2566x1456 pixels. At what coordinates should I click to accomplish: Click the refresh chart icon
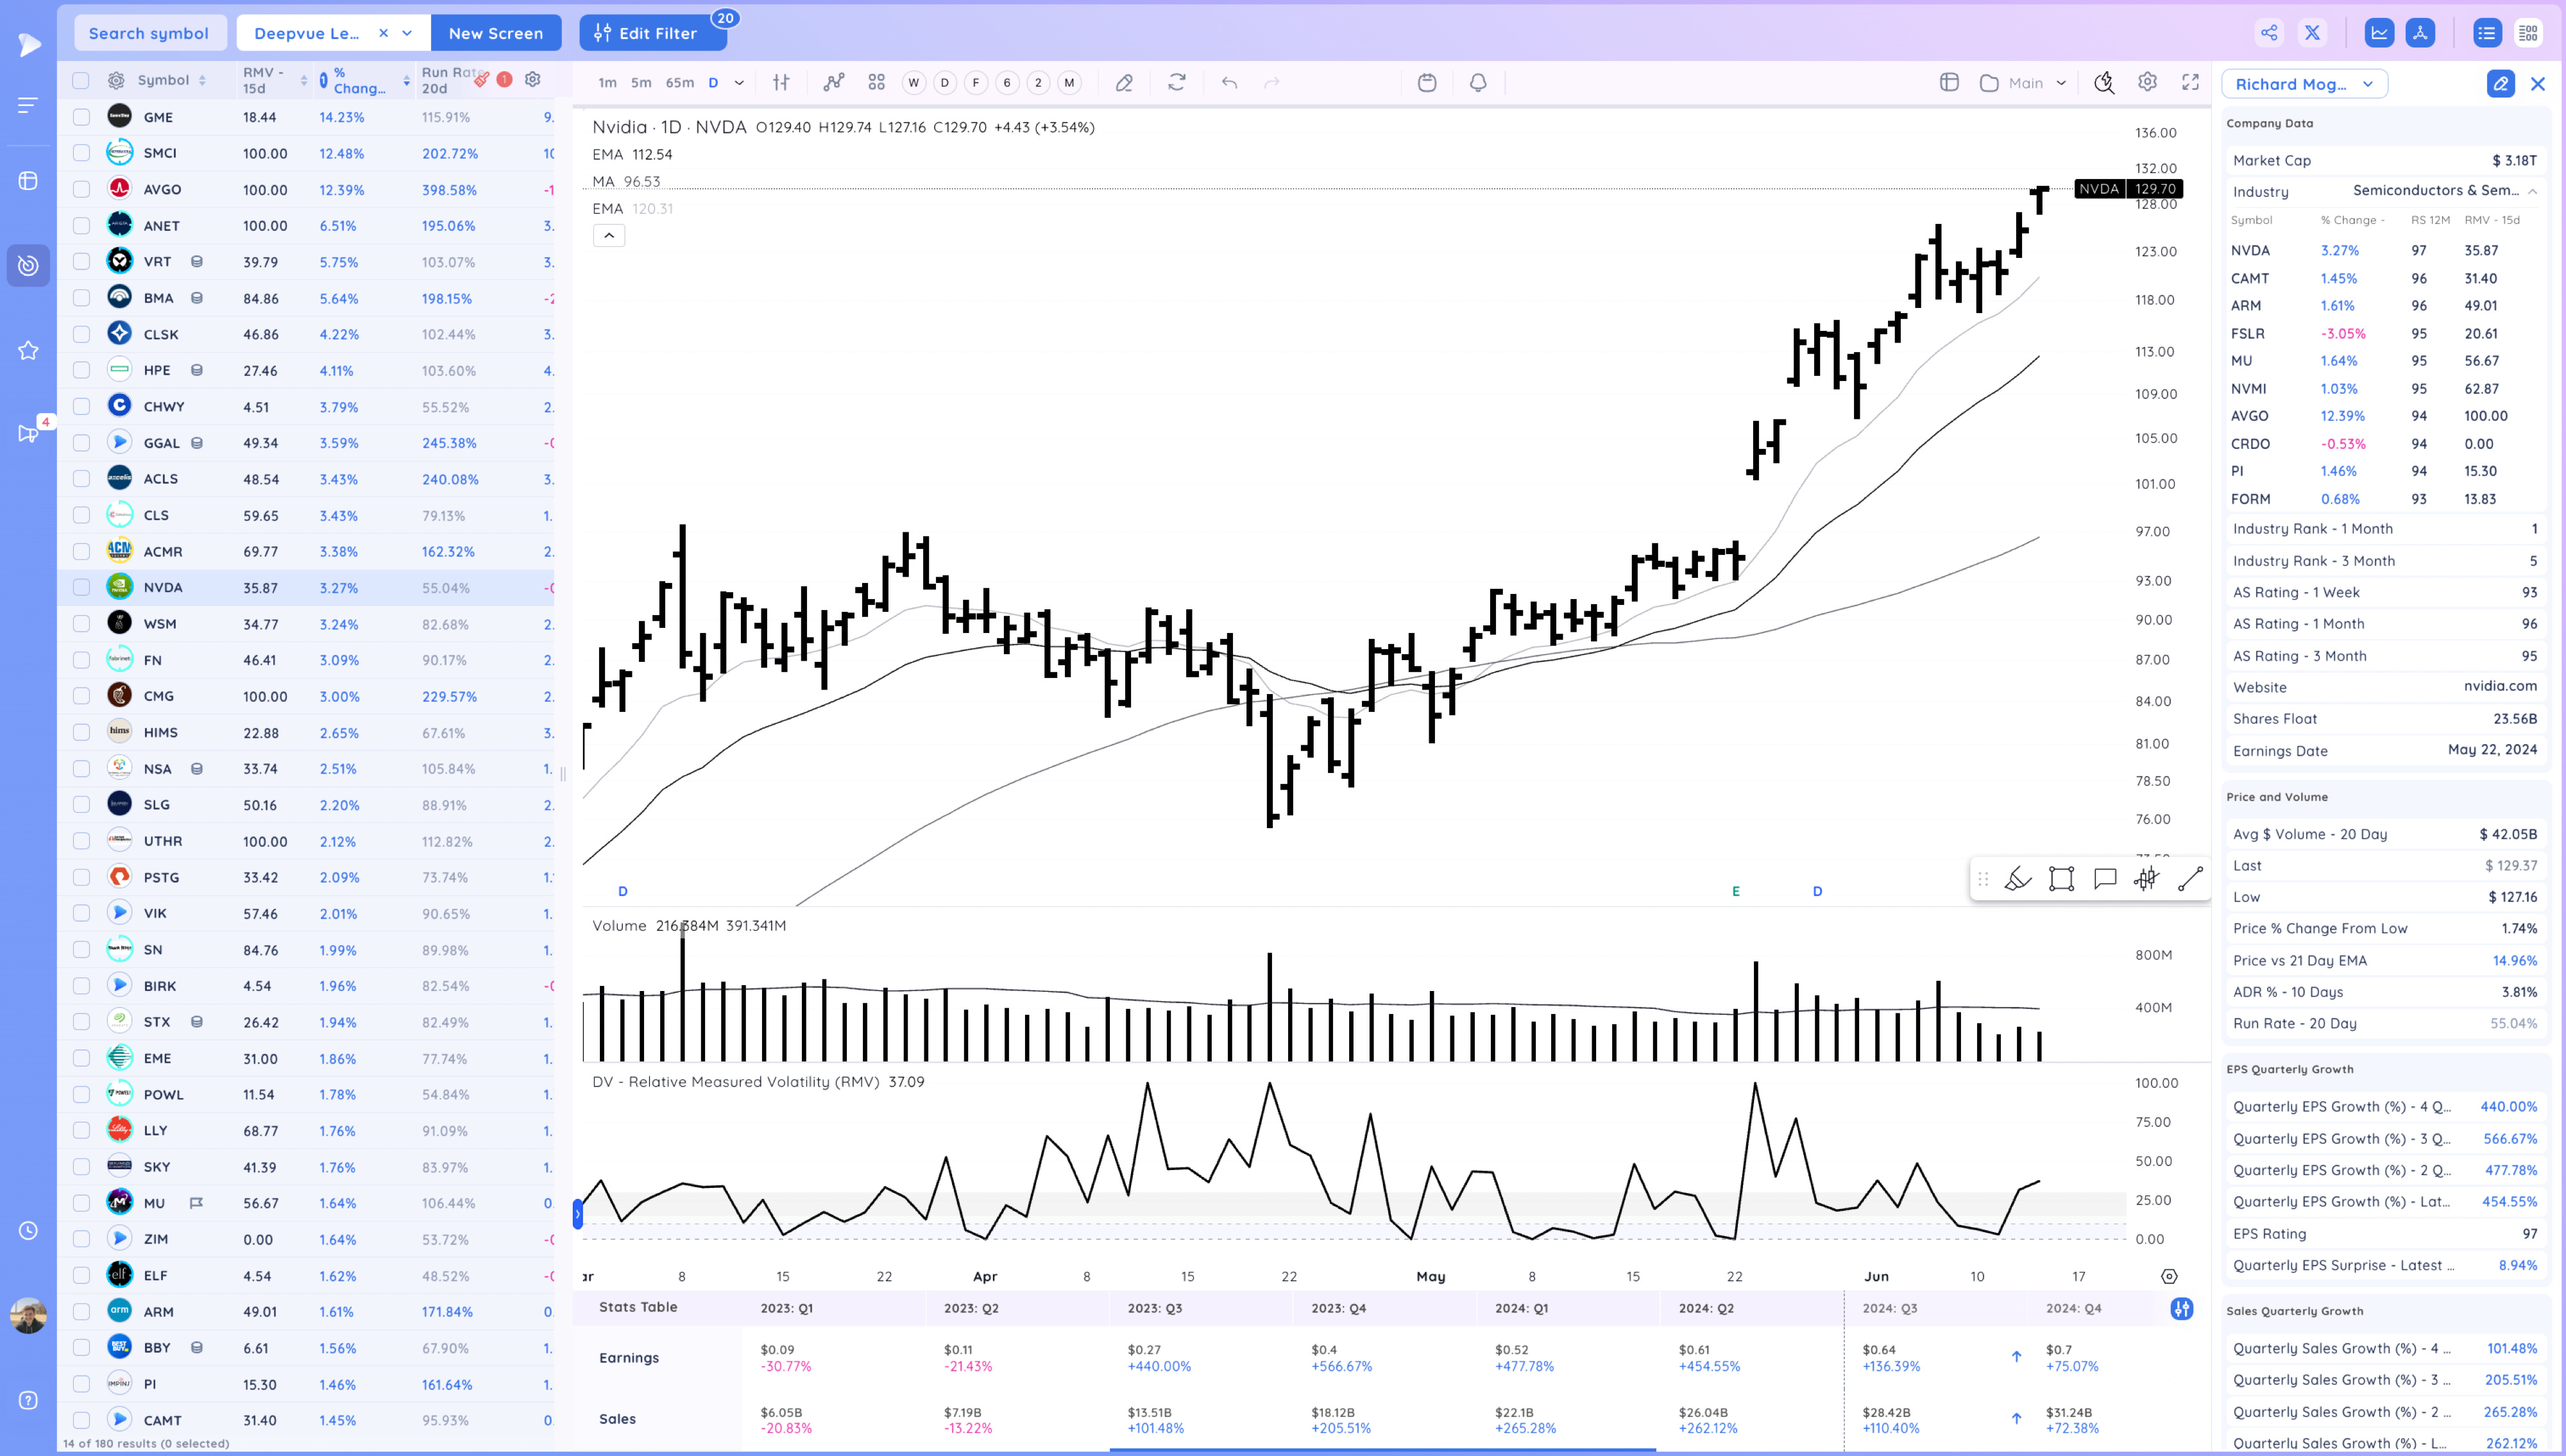pyautogui.click(x=1176, y=82)
